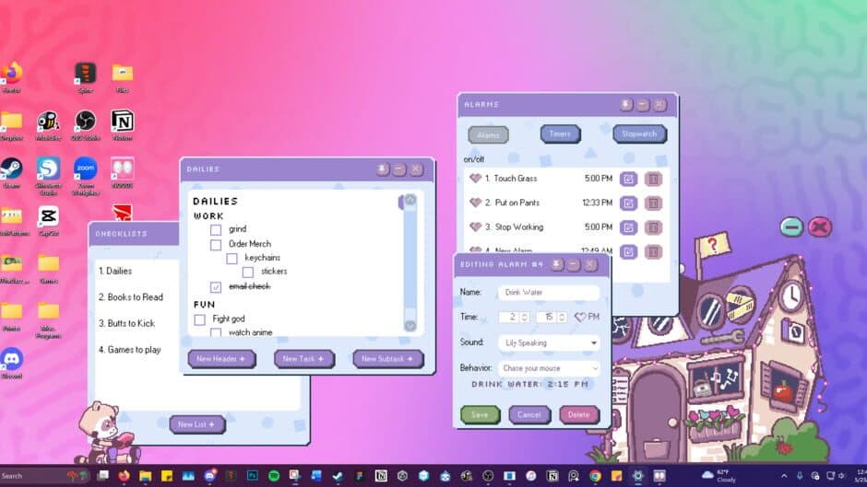Open the '3. Butts to Kick' checklist
This screenshot has height=487, width=867.
click(126, 323)
